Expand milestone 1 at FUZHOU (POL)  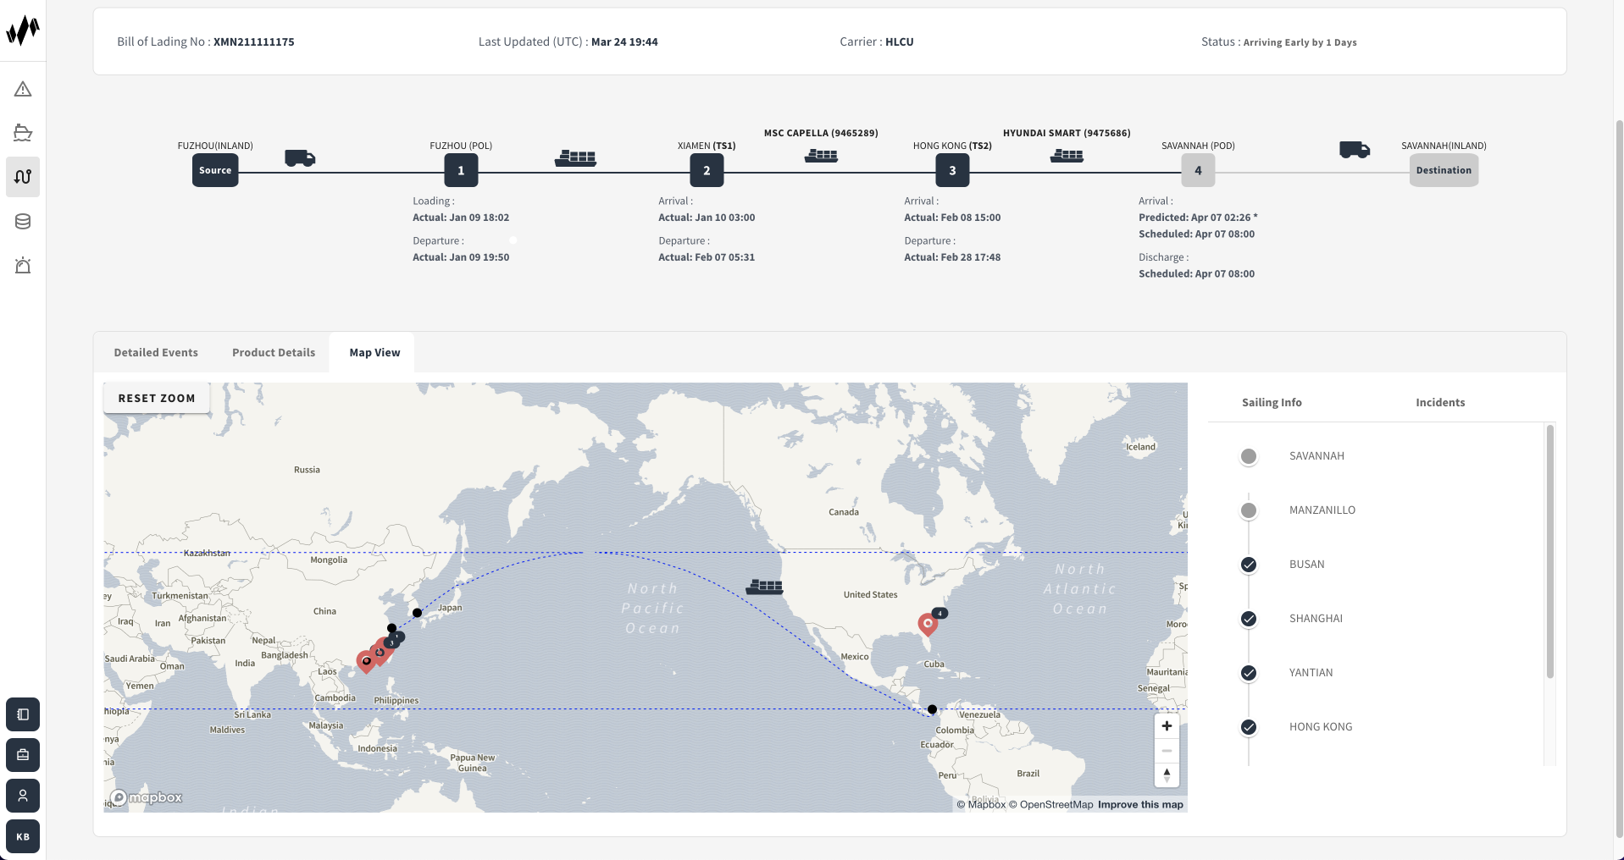pyautogui.click(x=461, y=170)
